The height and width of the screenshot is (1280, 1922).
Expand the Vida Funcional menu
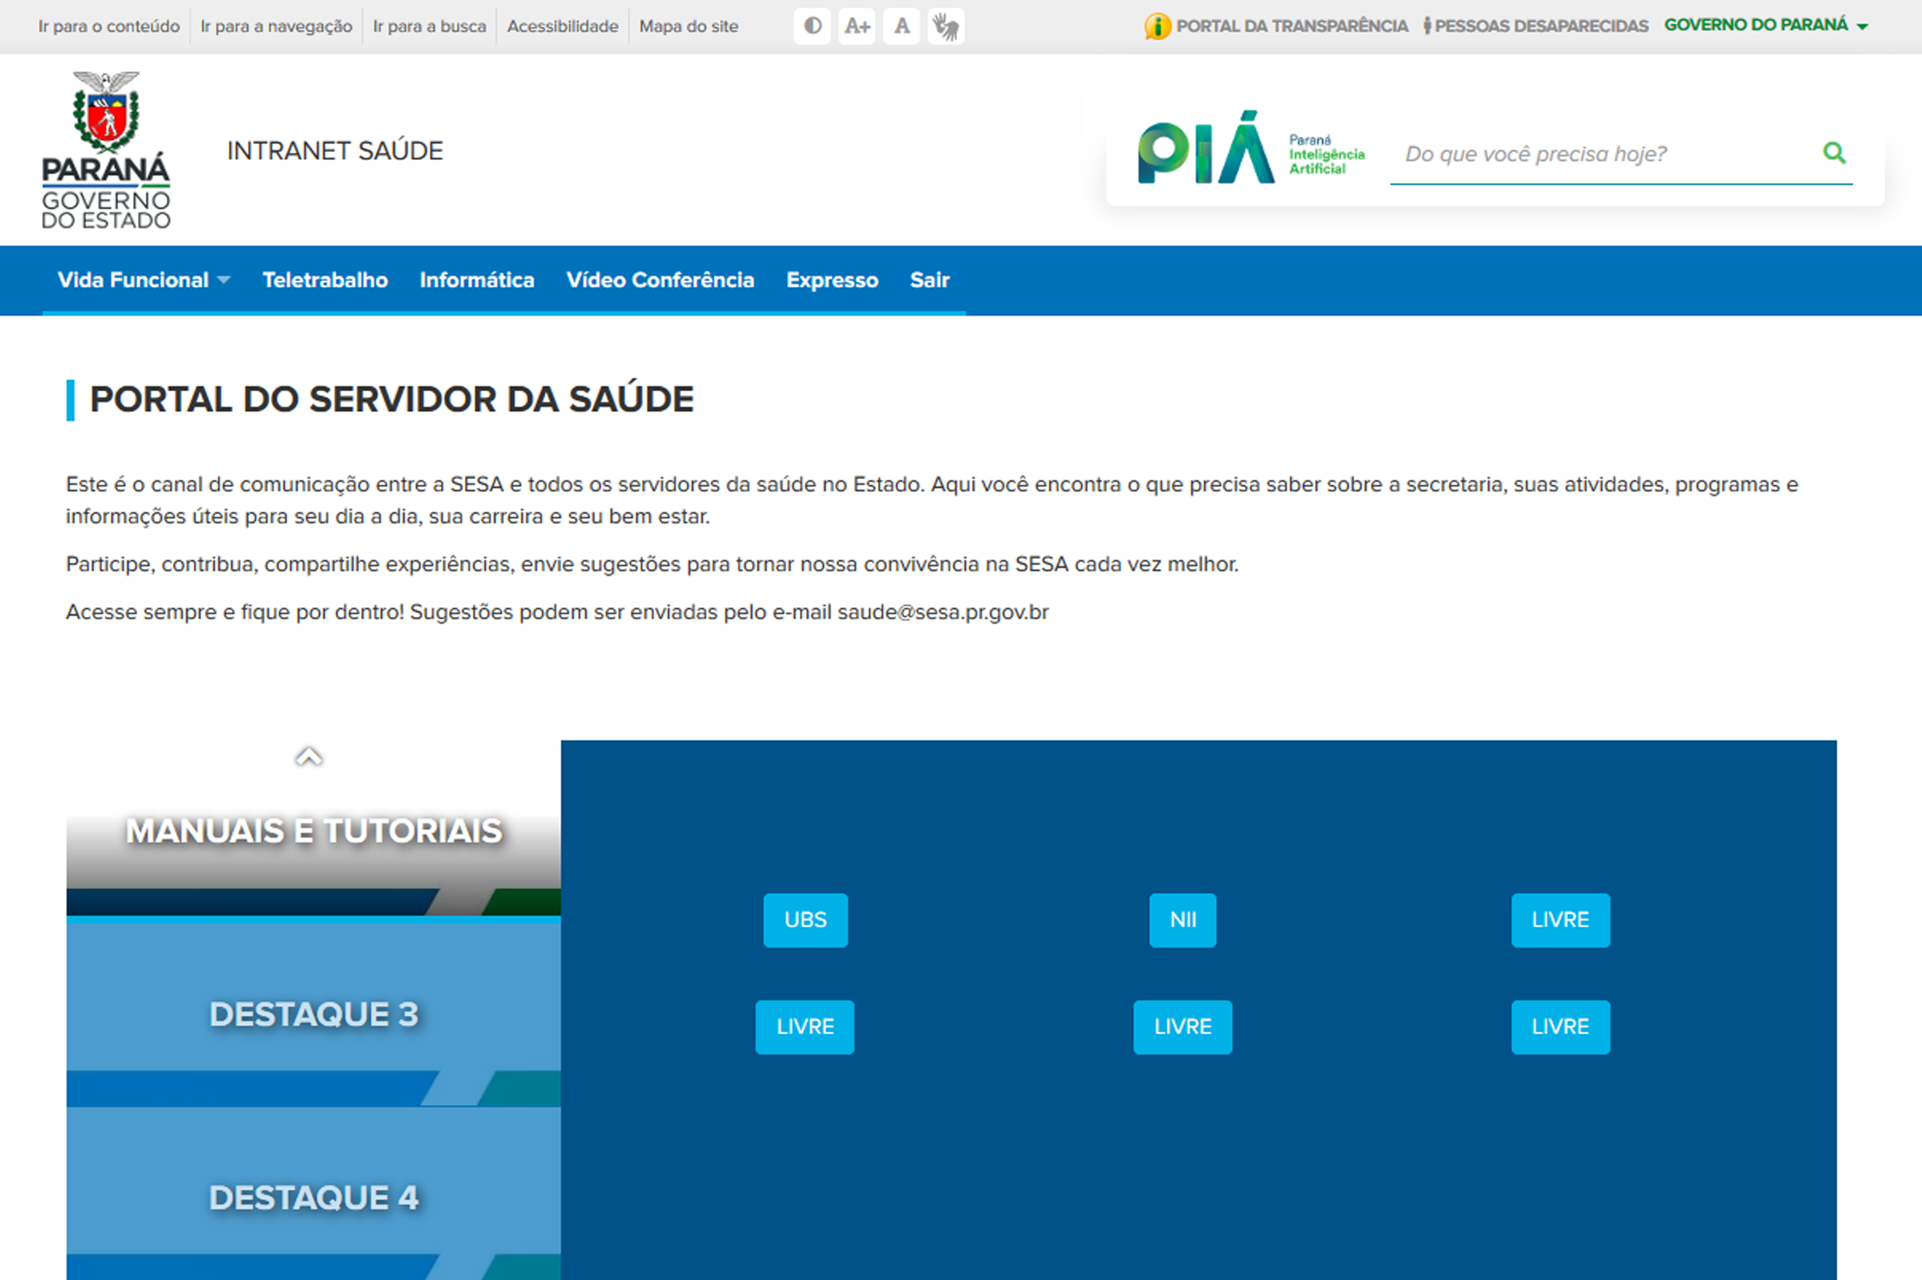[144, 280]
